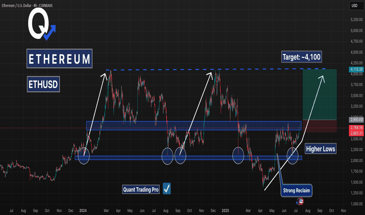The image size is (365, 215).
Task: Select the 2,950.09 entry price label
Action: pyautogui.click(x=356, y=120)
